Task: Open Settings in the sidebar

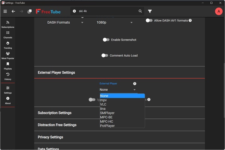Action: pyautogui.click(x=8, y=90)
